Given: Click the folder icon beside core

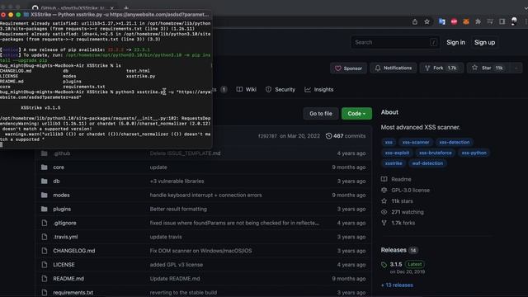Looking at the screenshot, I should [x=44, y=167].
